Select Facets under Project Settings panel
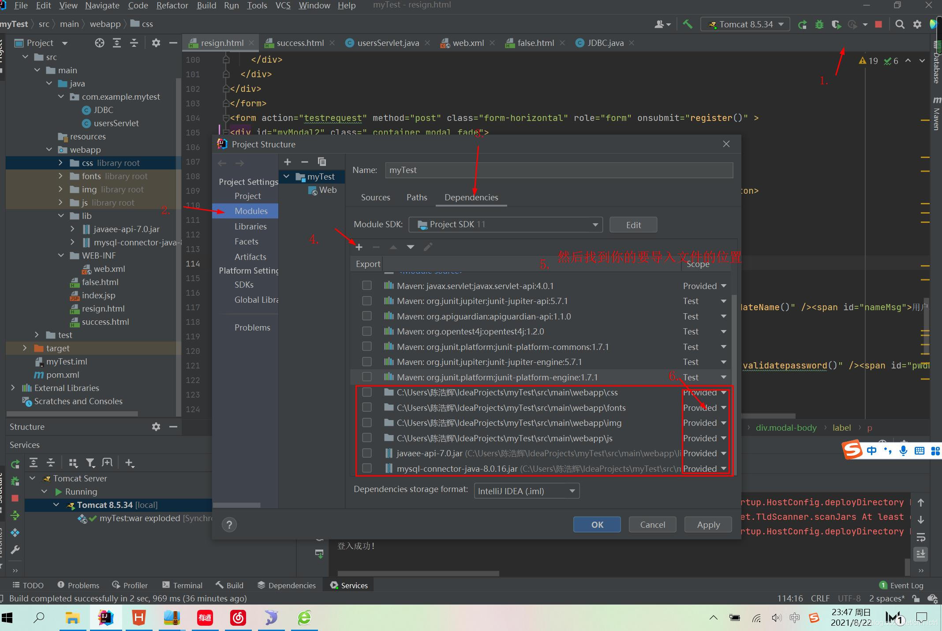Image resolution: width=942 pixels, height=631 pixels. point(247,241)
